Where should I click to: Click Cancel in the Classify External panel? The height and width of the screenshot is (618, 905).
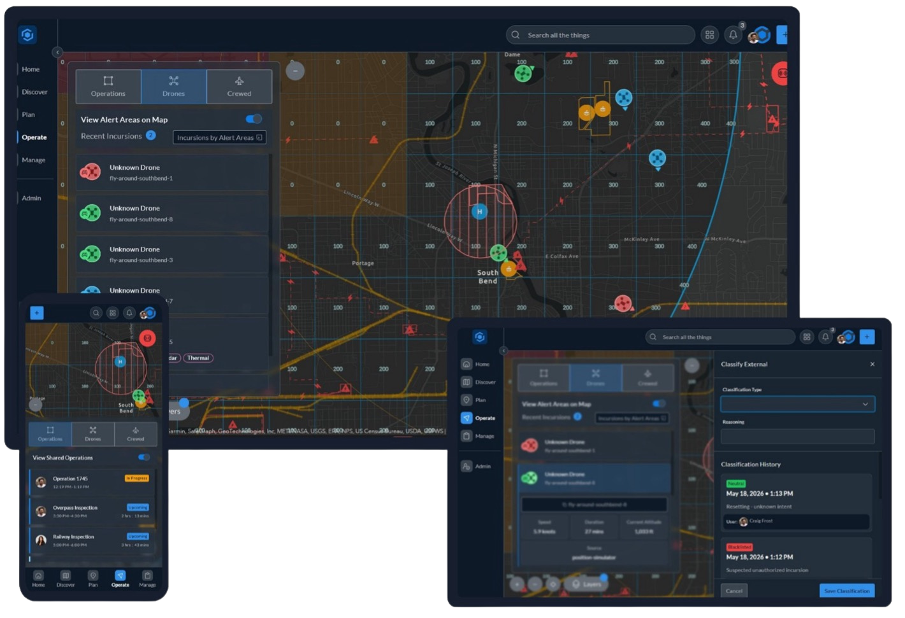pos(734,591)
